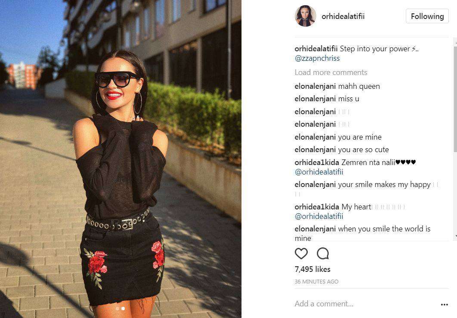Click the comments scrollbar thumb

(455, 99)
